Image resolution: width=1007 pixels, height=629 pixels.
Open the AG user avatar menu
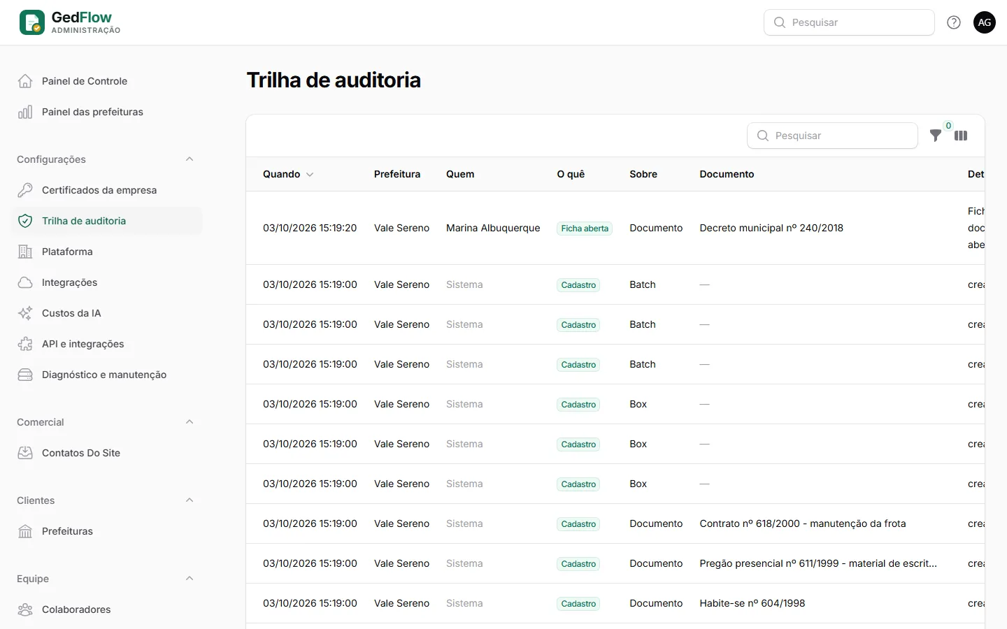coord(985,22)
